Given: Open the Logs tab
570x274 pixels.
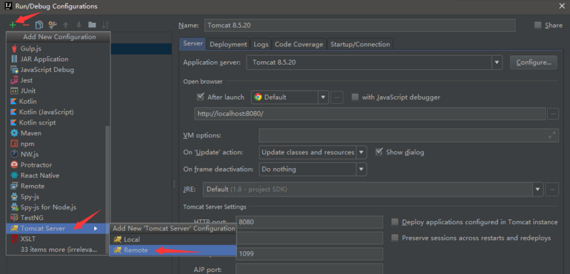Looking at the screenshot, I should click(x=261, y=44).
